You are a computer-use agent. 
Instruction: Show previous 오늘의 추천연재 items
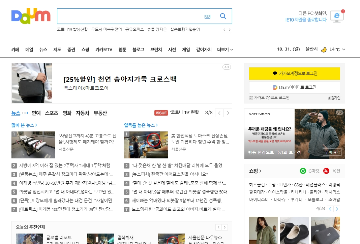point(218,227)
